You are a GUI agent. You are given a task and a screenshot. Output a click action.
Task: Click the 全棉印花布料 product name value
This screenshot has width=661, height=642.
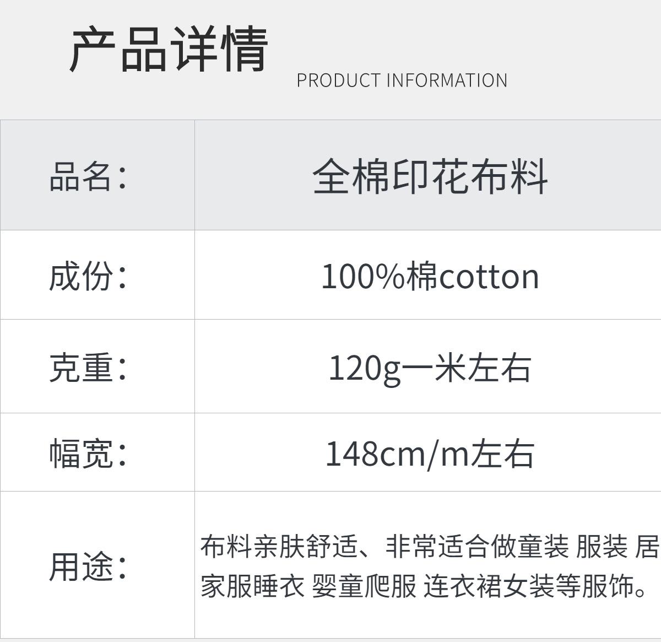[430, 176]
